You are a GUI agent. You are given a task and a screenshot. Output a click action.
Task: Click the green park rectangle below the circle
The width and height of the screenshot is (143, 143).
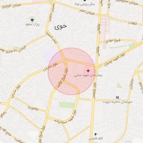67,105
